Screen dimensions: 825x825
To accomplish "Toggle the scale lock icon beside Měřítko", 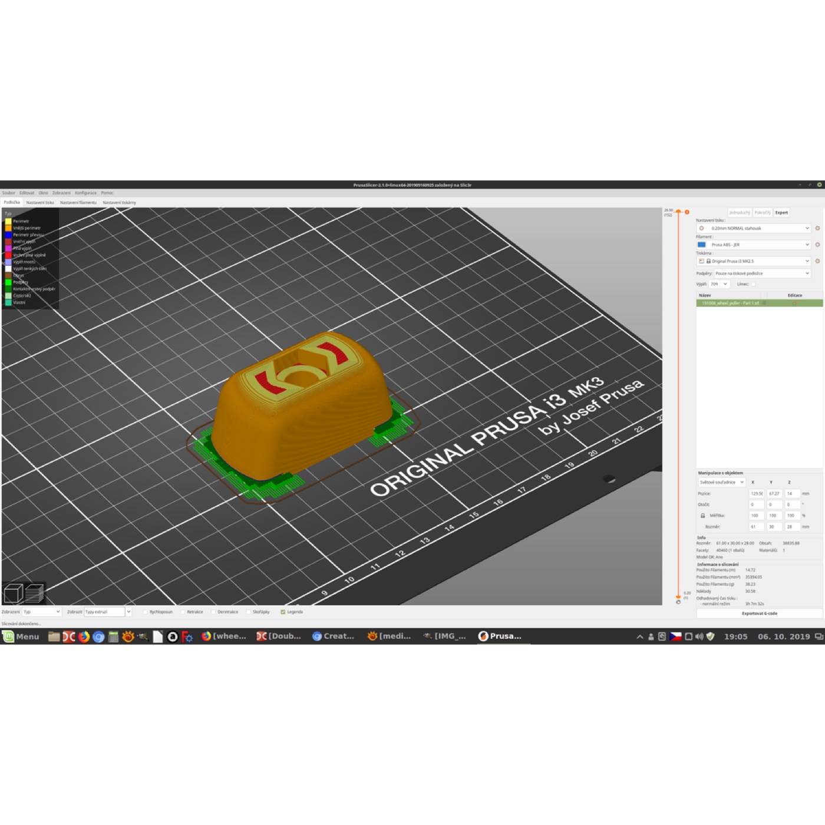I will (702, 516).
